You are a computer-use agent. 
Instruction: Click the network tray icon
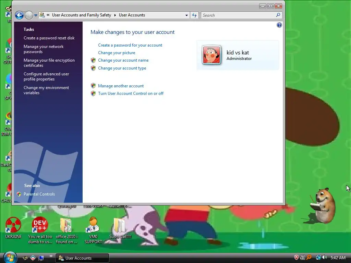[318, 258]
